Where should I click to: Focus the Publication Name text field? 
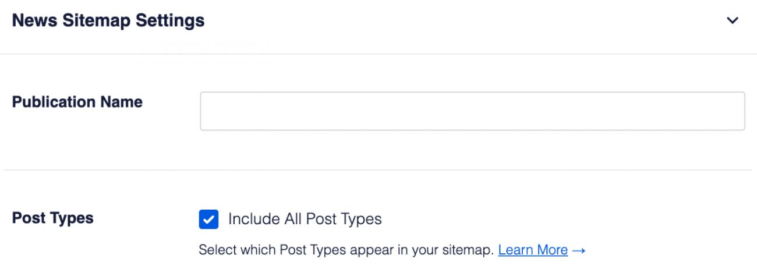coord(472,111)
